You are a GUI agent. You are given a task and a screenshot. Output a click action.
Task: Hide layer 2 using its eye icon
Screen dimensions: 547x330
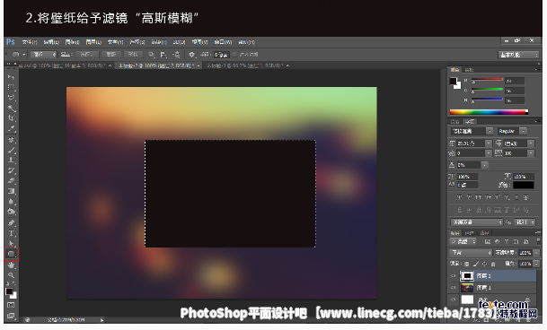click(454, 275)
